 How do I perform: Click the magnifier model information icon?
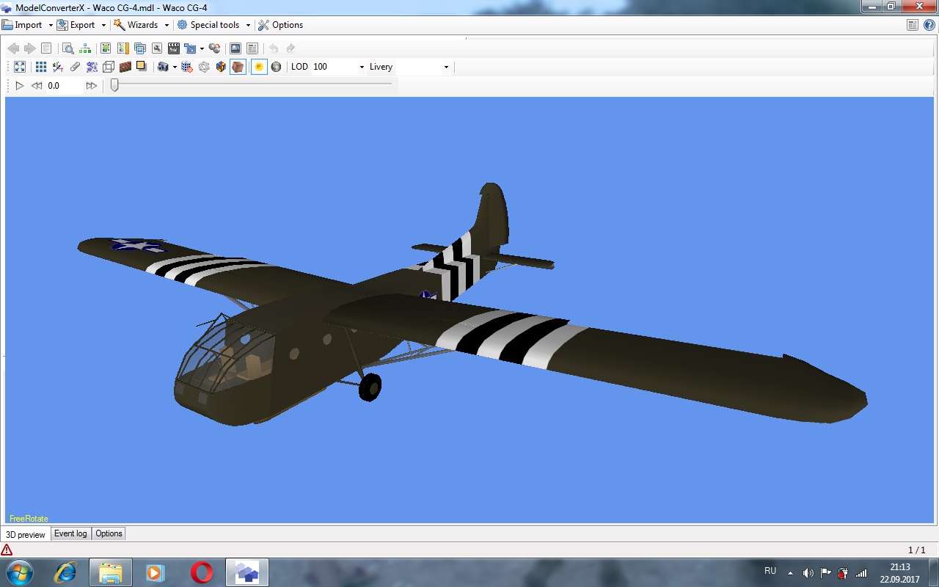67,48
